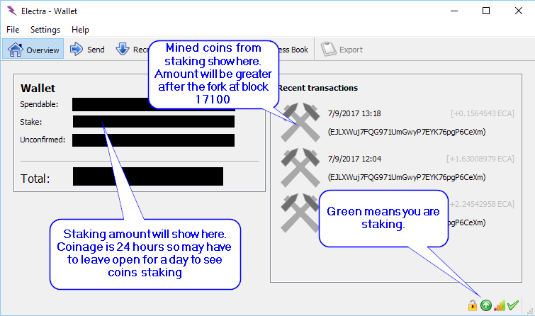Minimize the Electra wallet window
This screenshot has width=535, height=316.
pyautogui.click(x=454, y=11)
